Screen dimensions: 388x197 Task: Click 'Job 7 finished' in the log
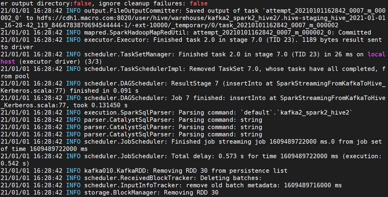197,98
